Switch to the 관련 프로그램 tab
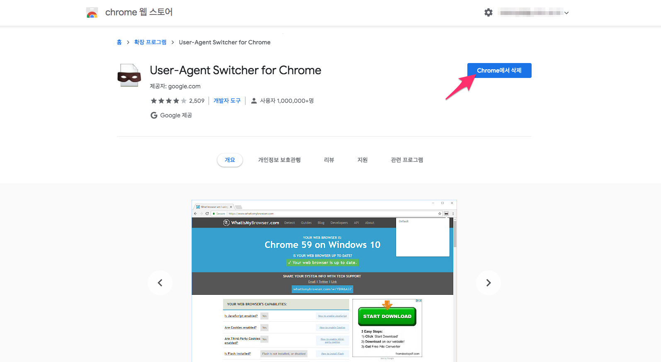This screenshot has height=362, width=661. coord(407,160)
